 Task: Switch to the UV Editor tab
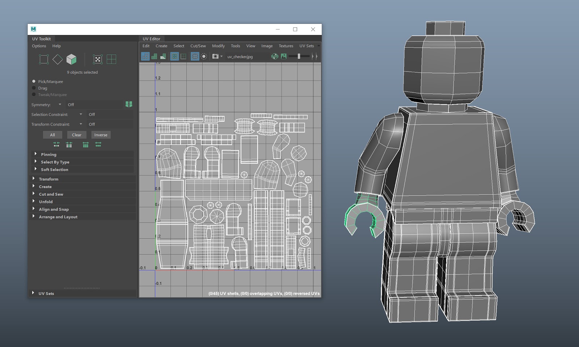[x=152, y=39]
